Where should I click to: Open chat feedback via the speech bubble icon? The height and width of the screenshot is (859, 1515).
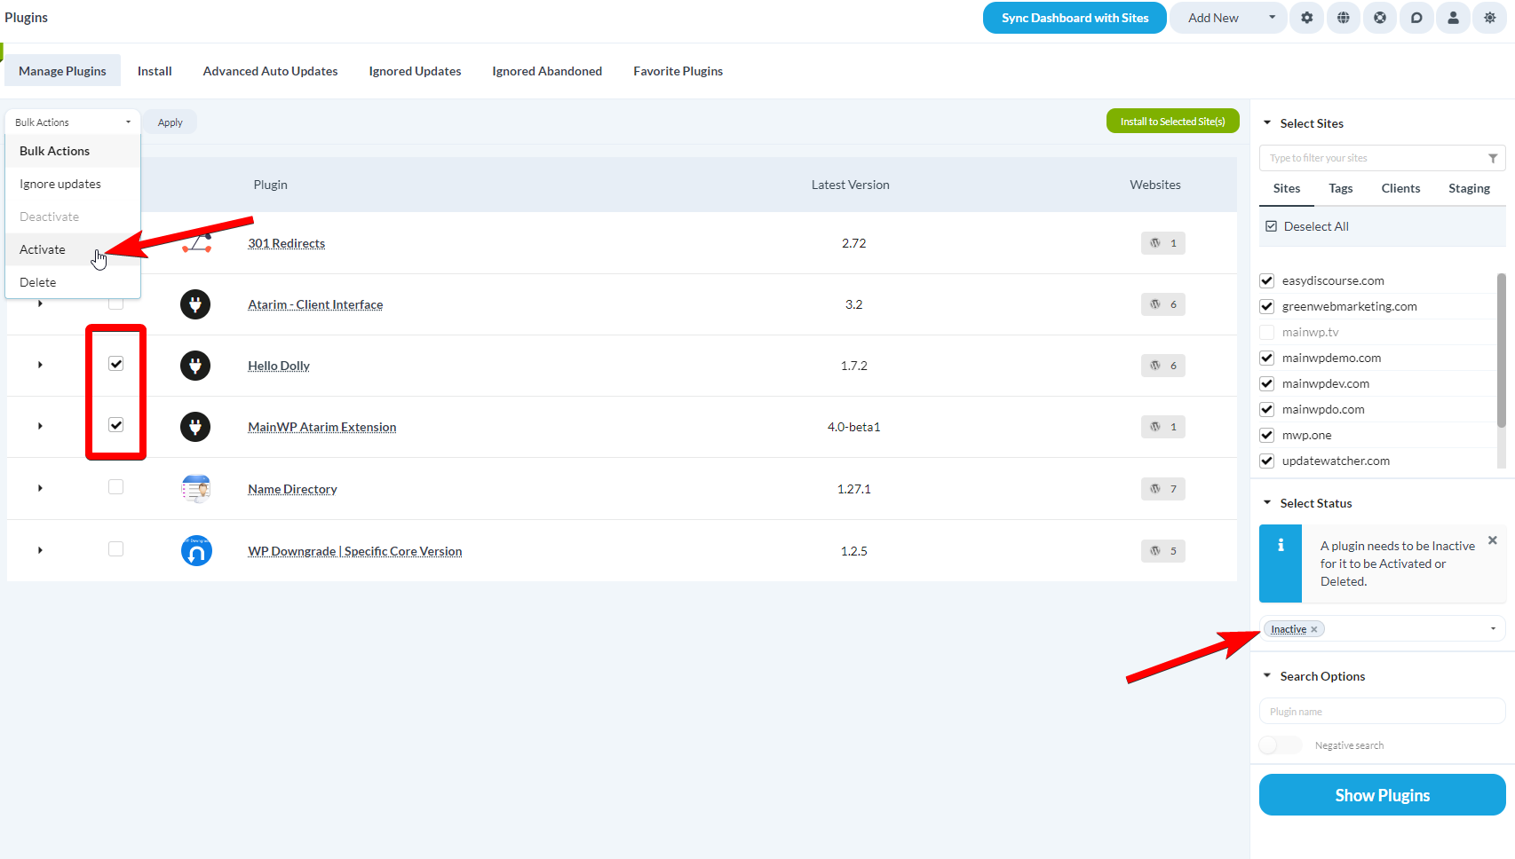click(x=1416, y=18)
